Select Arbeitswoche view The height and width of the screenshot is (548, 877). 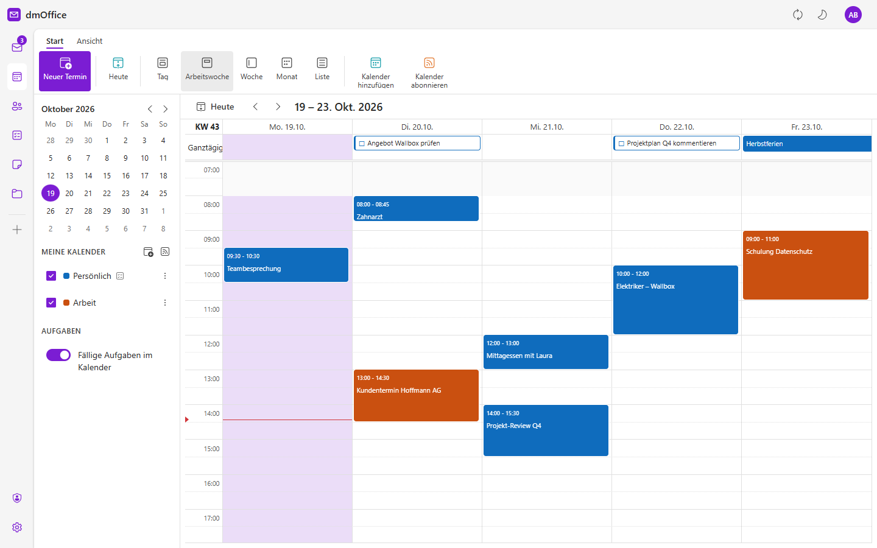pyautogui.click(x=207, y=71)
